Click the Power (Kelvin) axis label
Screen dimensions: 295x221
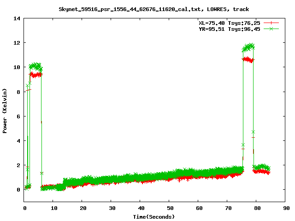(x=5, y=111)
